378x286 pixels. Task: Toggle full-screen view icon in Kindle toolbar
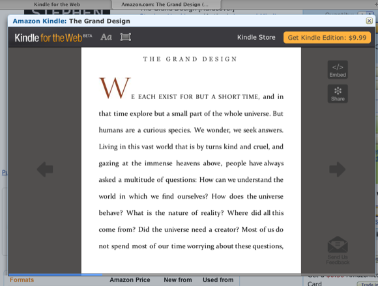[x=126, y=37]
